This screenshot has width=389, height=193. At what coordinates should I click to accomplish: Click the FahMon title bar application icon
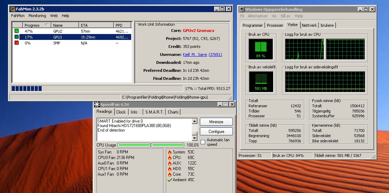click(12, 9)
